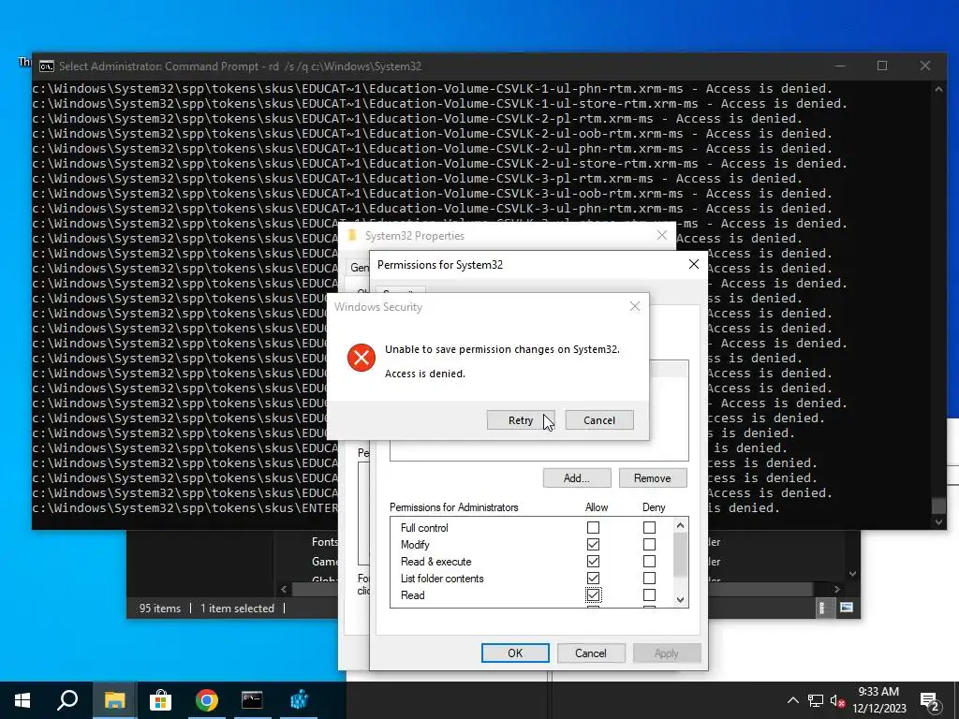Open the blue app icon on taskbar
Screen dimensions: 959x719
click(x=299, y=700)
